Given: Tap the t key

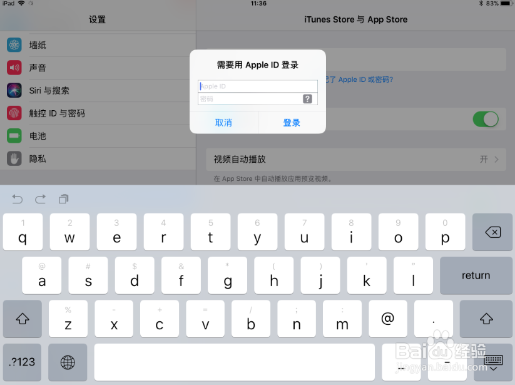Looking at the screenshot, I should (210, 232).
